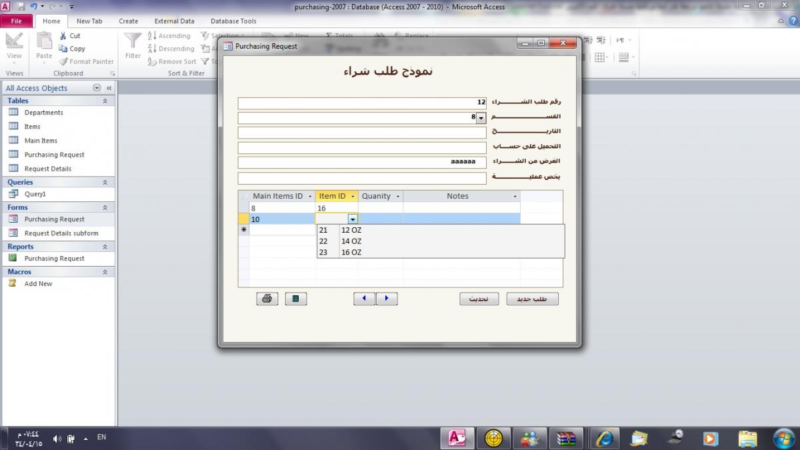Select the 14 OZ item with ID 22

441,241
